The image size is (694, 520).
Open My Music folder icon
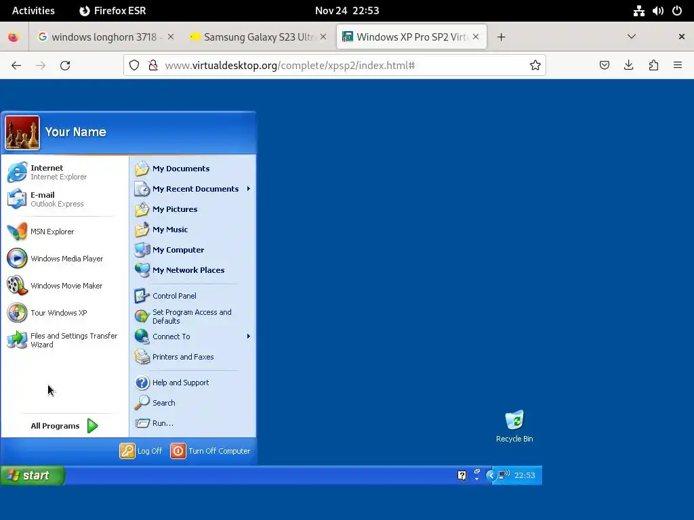pos(142,230)
